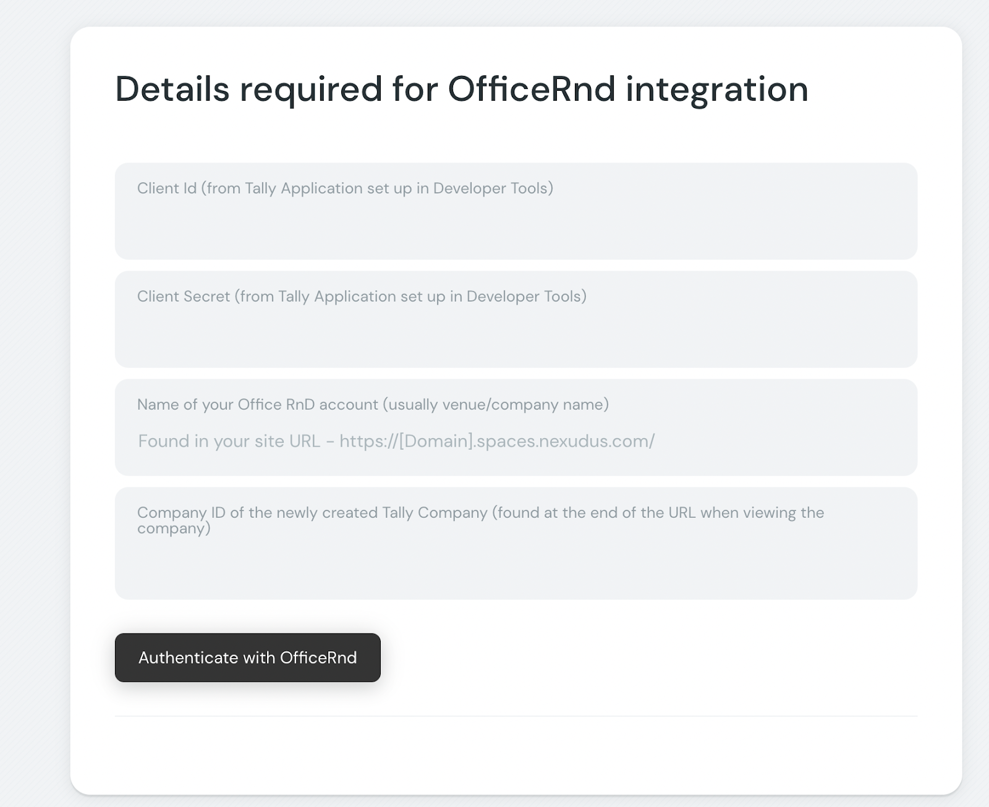The image size is (989, 807).
Task: Click the nexudus.com URL placeholder text
Action: tap(497, 441)
